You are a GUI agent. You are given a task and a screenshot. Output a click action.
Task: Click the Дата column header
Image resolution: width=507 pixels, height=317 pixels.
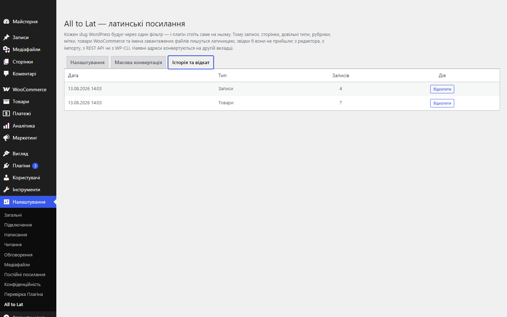[73, 75]
